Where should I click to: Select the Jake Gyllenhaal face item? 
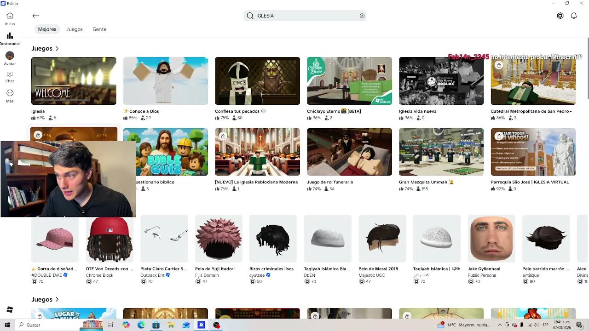(x=491, y=239)
